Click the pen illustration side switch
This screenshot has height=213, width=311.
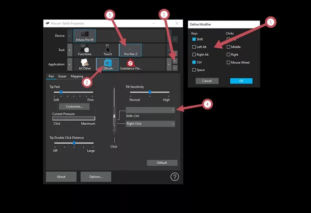114,120
